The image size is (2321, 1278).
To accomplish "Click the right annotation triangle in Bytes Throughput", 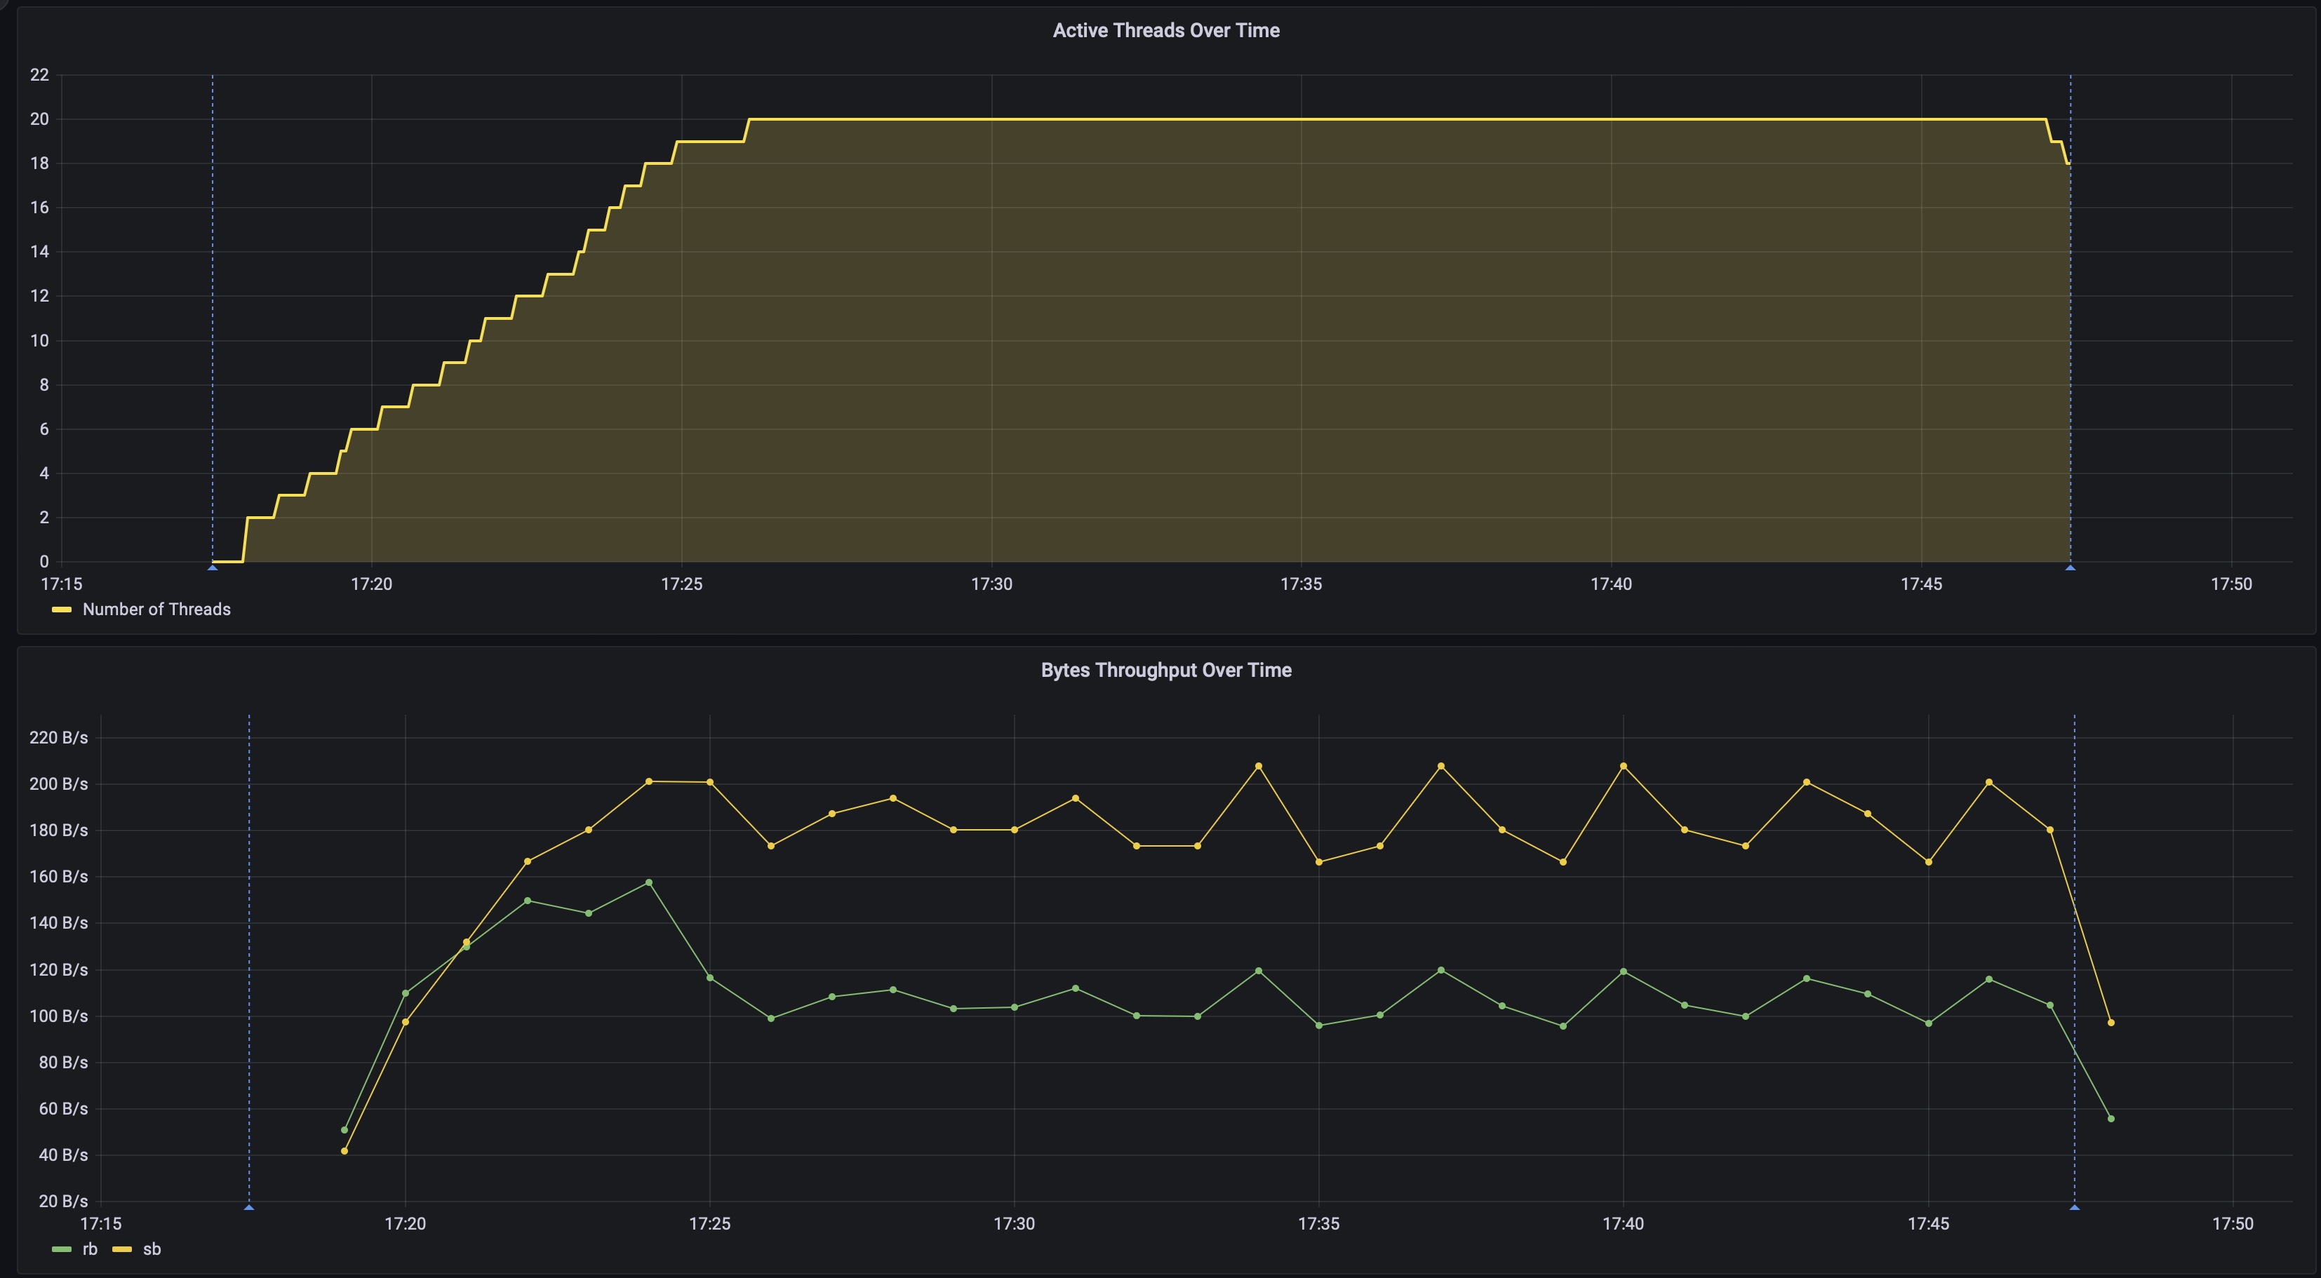I will [x=2074, y=1207].
